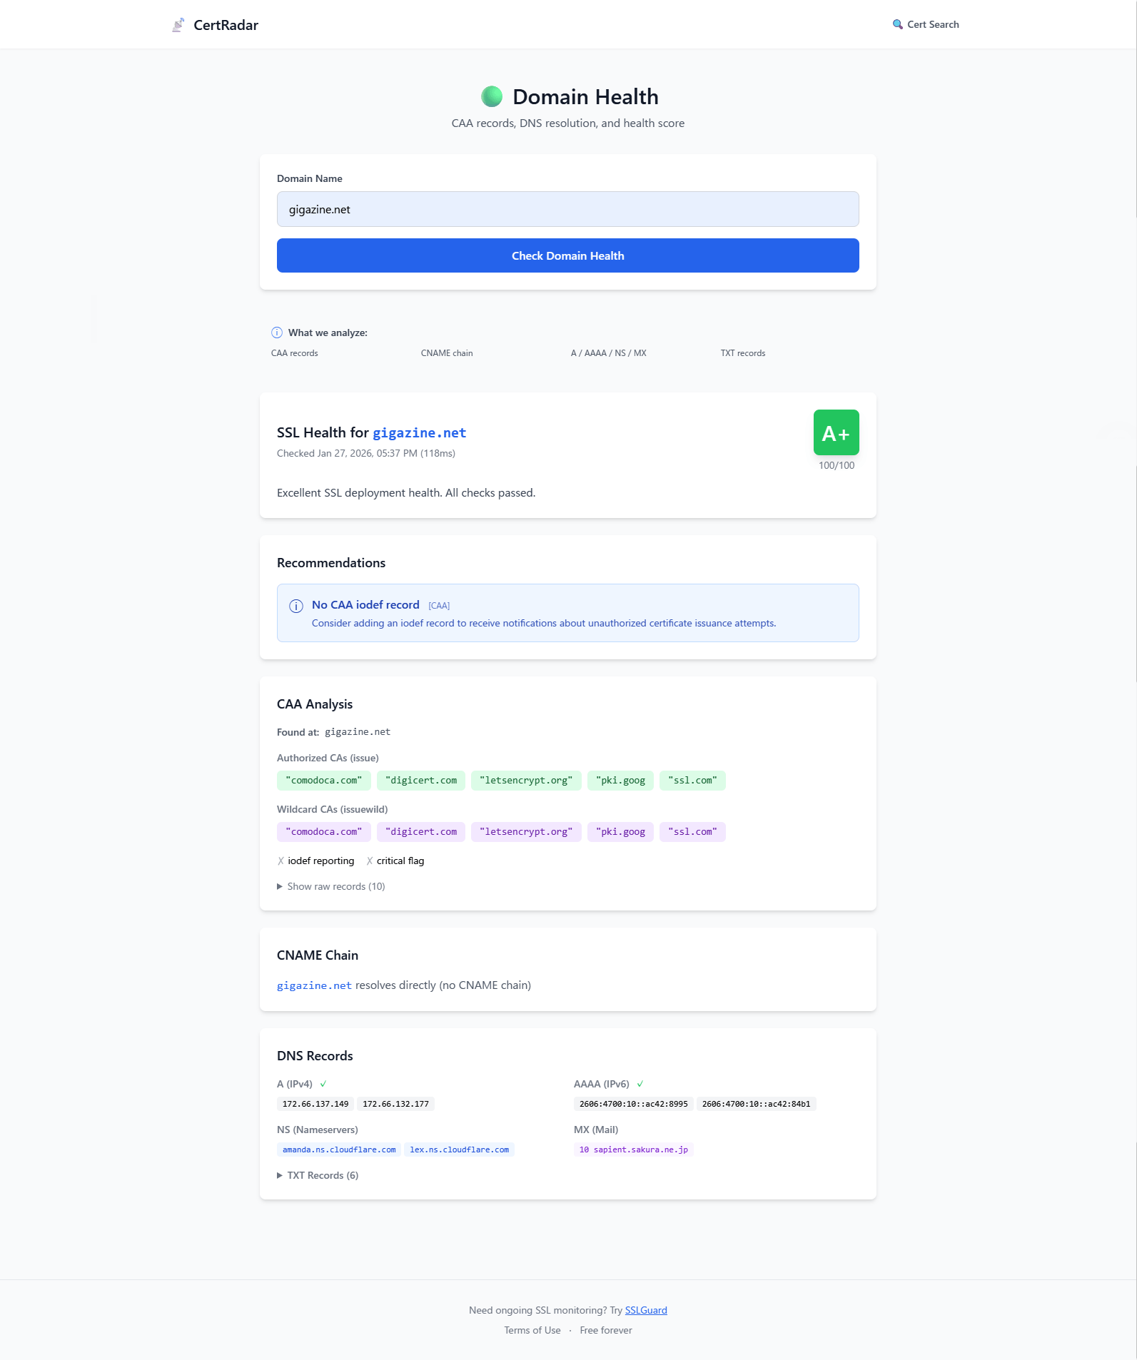Click the critical flag X status indicator

coord(370,861)
